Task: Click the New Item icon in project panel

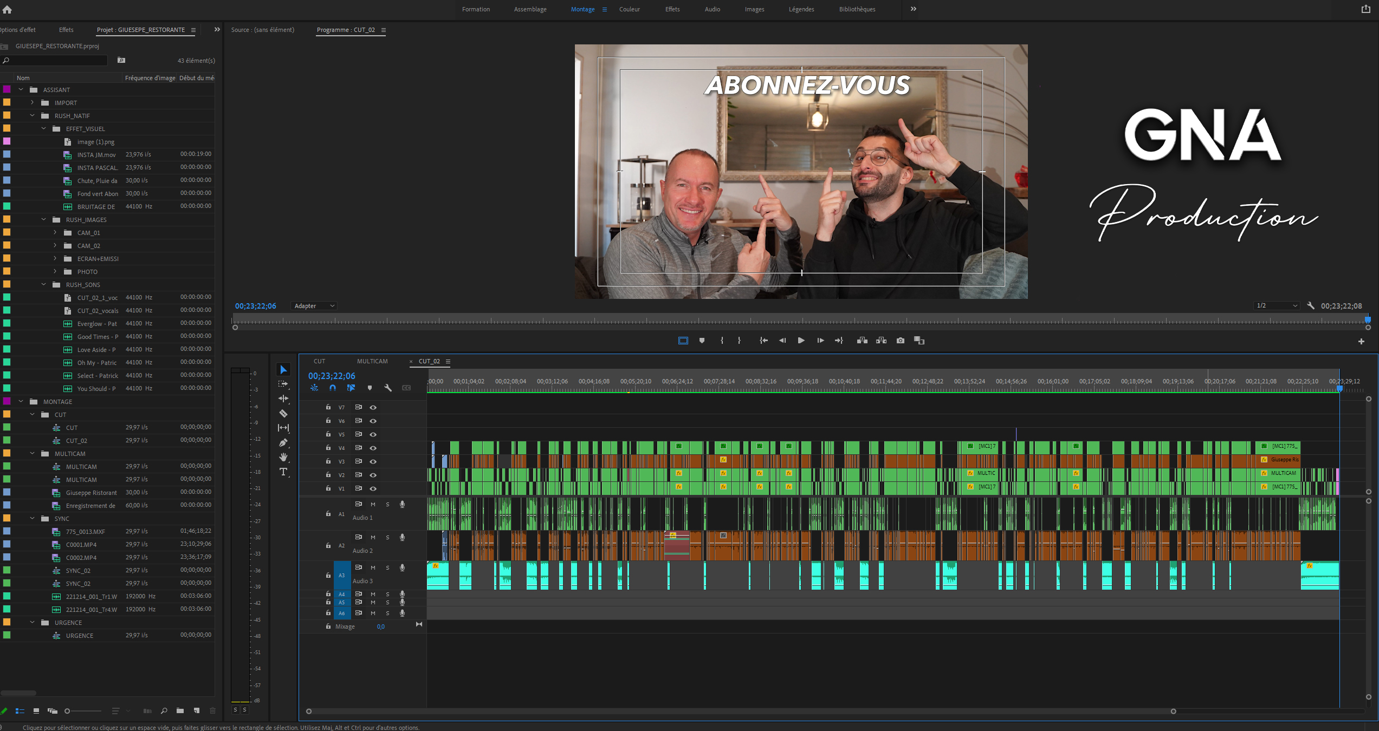Action: 197,711
